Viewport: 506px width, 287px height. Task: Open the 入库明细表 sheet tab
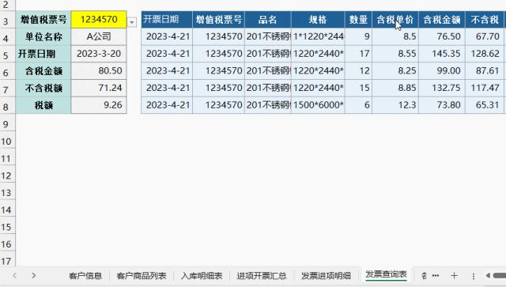(202, 276)
